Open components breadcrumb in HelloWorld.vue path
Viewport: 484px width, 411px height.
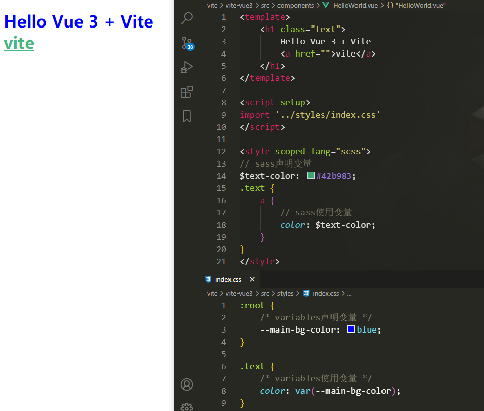[295, 5]
